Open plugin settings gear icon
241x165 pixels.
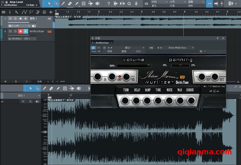201,51
